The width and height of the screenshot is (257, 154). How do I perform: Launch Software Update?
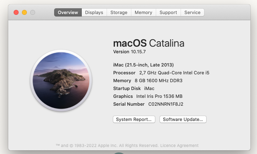(x=183, y=119)
